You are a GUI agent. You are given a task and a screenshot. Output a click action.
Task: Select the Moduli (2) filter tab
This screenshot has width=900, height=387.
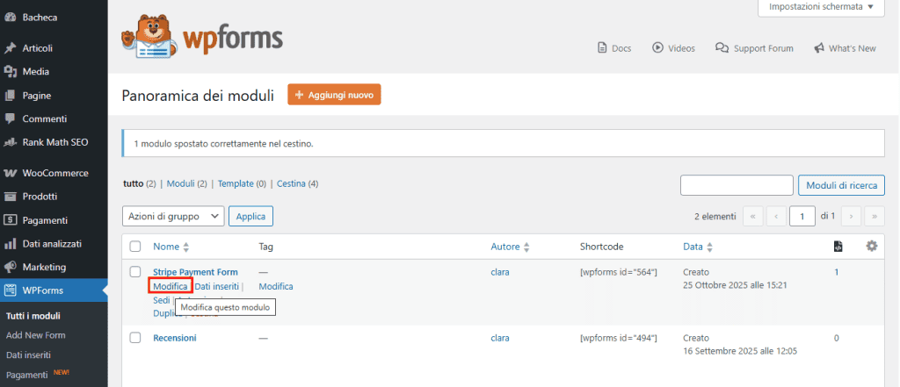tap(187, 184)
